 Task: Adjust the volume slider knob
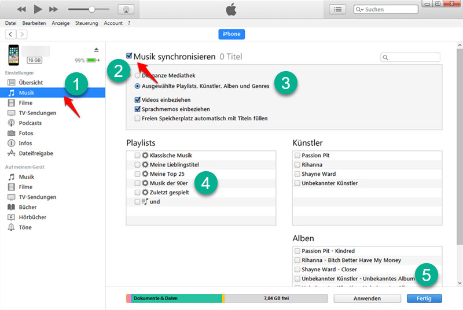pyautogui.click(x=92, y=9)
